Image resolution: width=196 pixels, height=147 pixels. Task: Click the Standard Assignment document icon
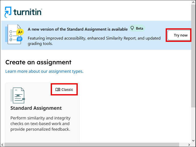(x=18, y=95)
